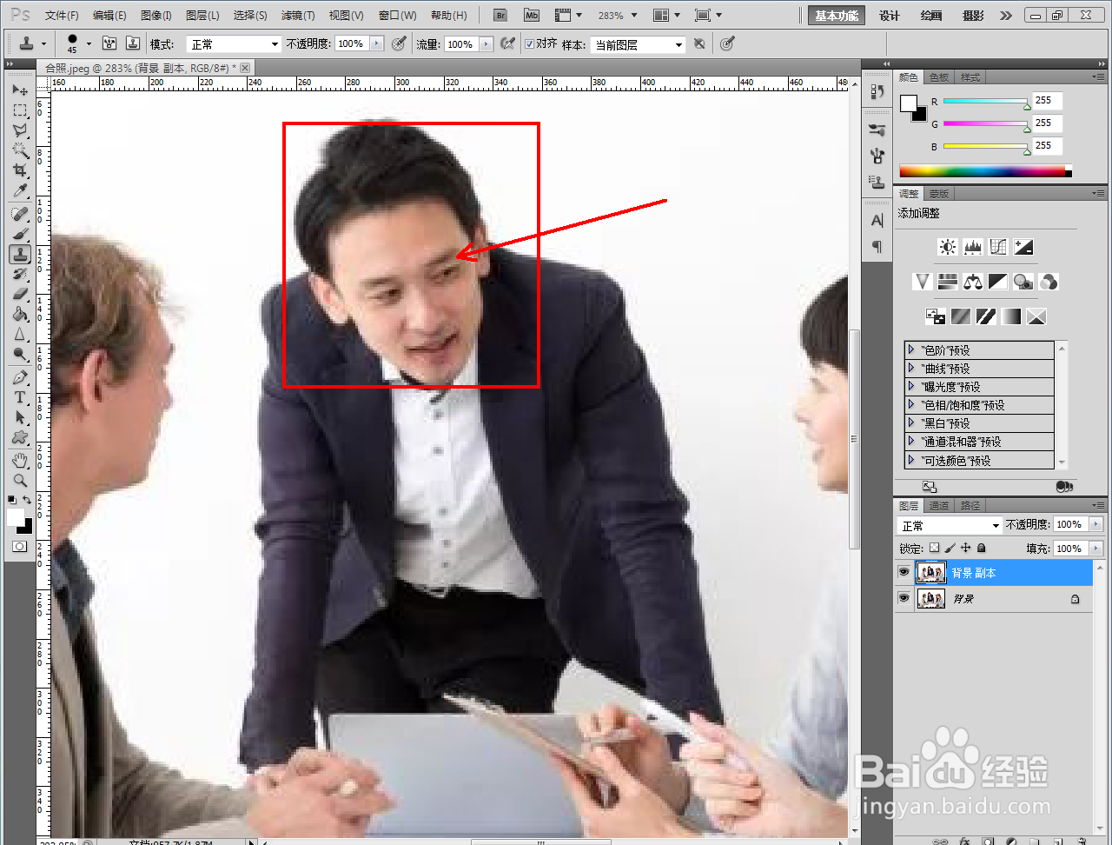Viewport: 1112px width, 845px height.
Task: Expand the "黑白"预设 list
Action: click(911, 422)
